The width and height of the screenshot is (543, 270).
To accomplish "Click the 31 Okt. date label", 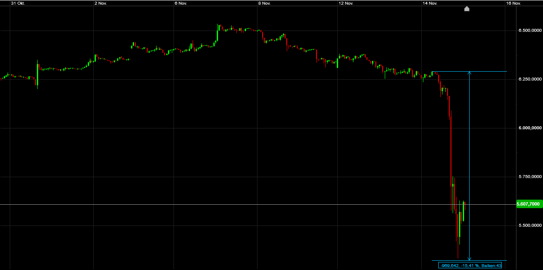I will pyautogui.click(x=18, y=3).
